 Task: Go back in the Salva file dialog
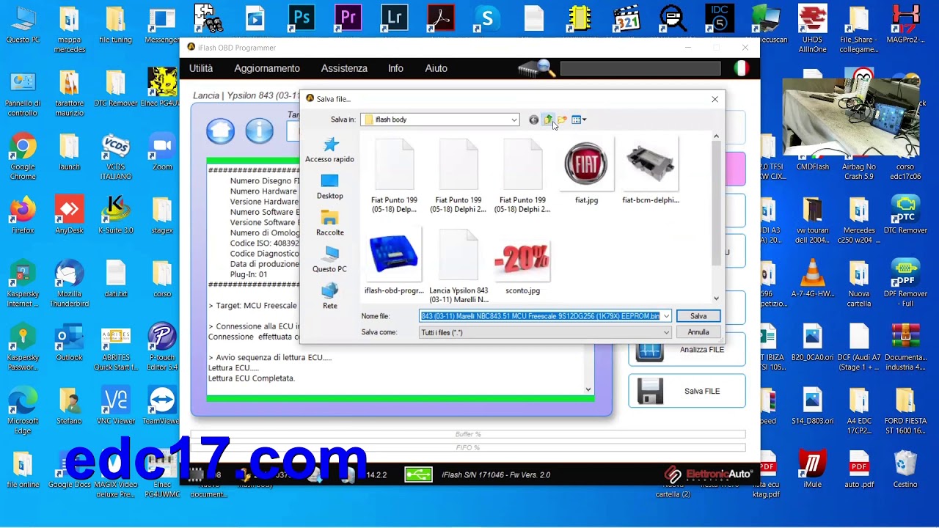pyautogui.click(x=533, y=120)
